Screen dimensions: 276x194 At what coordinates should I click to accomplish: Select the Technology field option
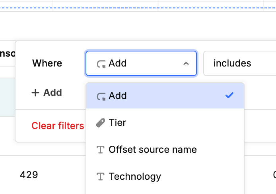135,177
